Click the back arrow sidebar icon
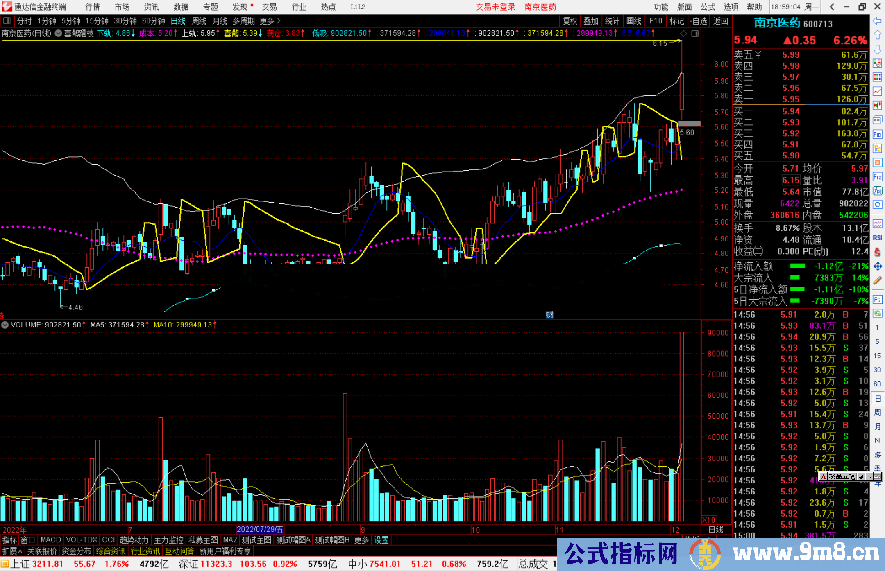Viewport: 885px width, 571px height. (877, 21)
